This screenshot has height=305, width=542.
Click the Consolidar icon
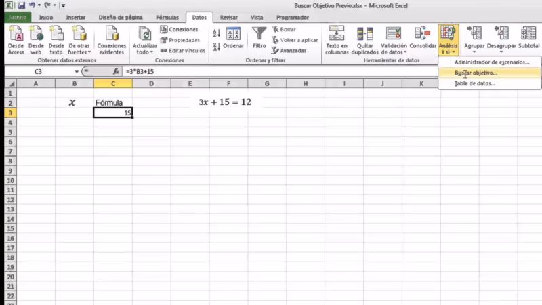pos(423,38)
